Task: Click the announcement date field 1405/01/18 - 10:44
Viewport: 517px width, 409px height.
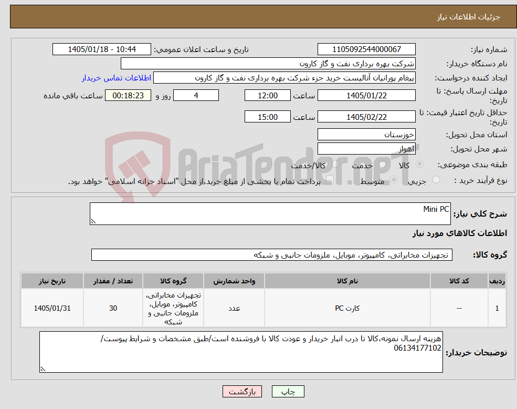Action: click(x=101, y=49)
